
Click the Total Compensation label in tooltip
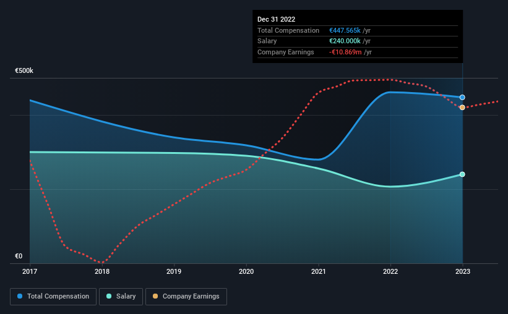(288, 30)
